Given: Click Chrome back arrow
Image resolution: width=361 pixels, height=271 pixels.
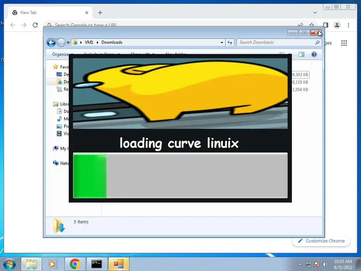Looking at the screenshot, I should 13,25.
